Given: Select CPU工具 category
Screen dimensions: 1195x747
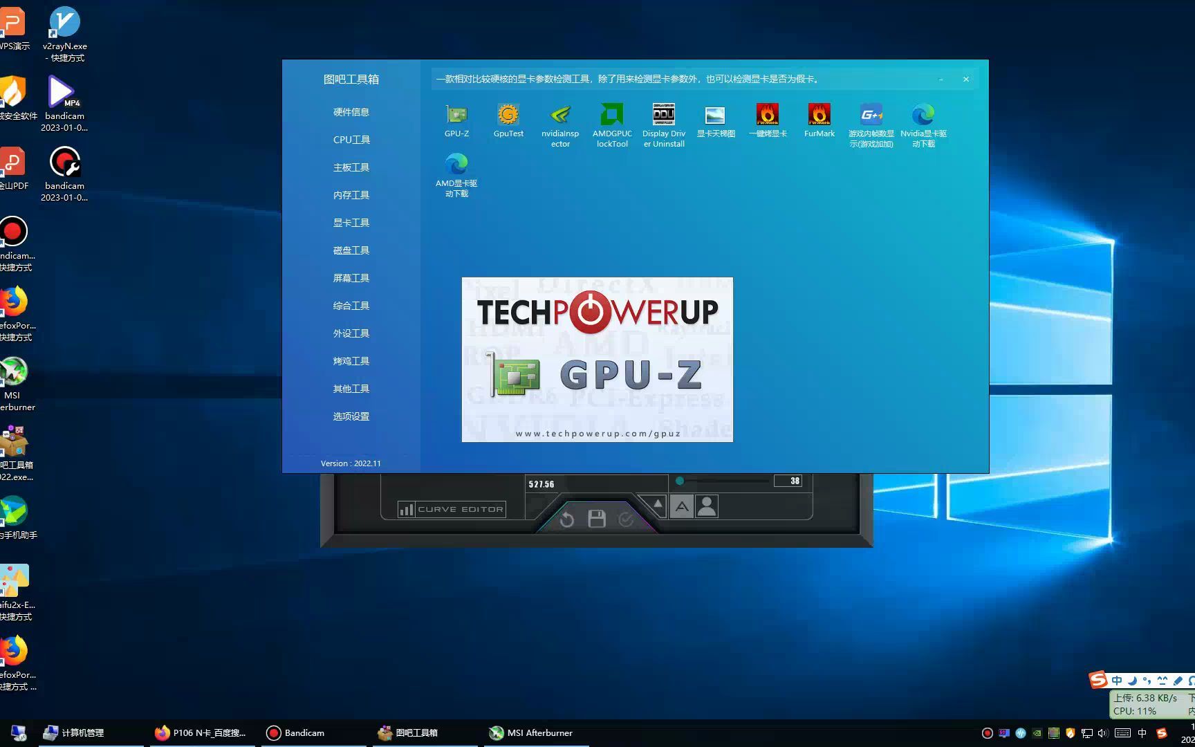Looking at the screenshot, I should pyautogui.click(x=351, y=140).
